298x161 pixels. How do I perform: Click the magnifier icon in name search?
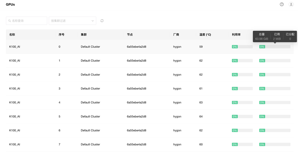click(x=9, y=21)
